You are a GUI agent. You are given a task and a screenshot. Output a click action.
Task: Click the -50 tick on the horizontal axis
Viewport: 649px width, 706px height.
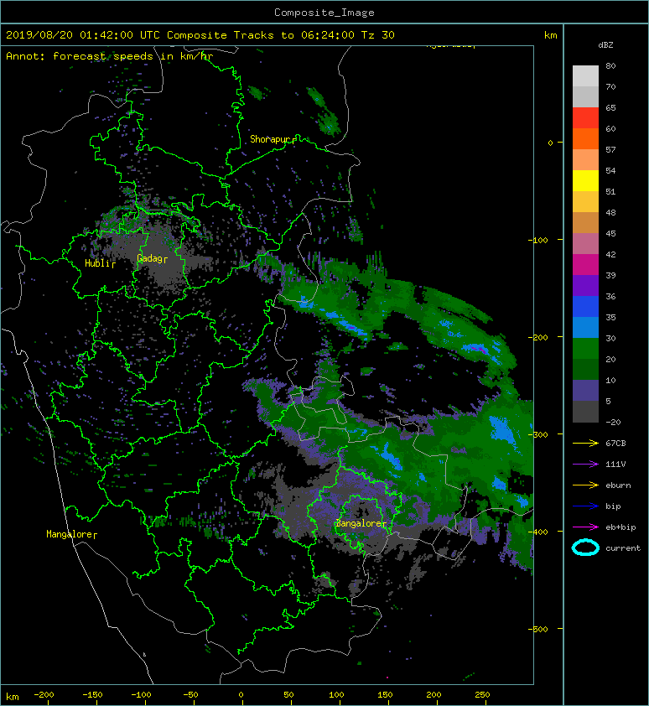(190, 695)
